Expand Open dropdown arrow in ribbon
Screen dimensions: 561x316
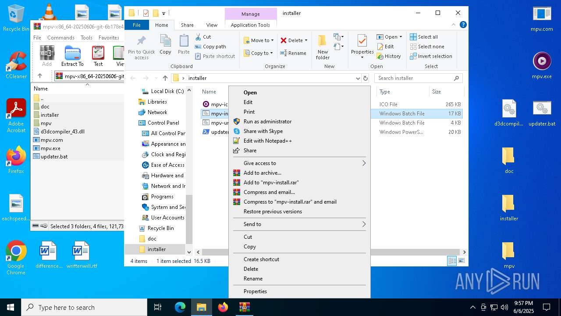pos(401,37)
